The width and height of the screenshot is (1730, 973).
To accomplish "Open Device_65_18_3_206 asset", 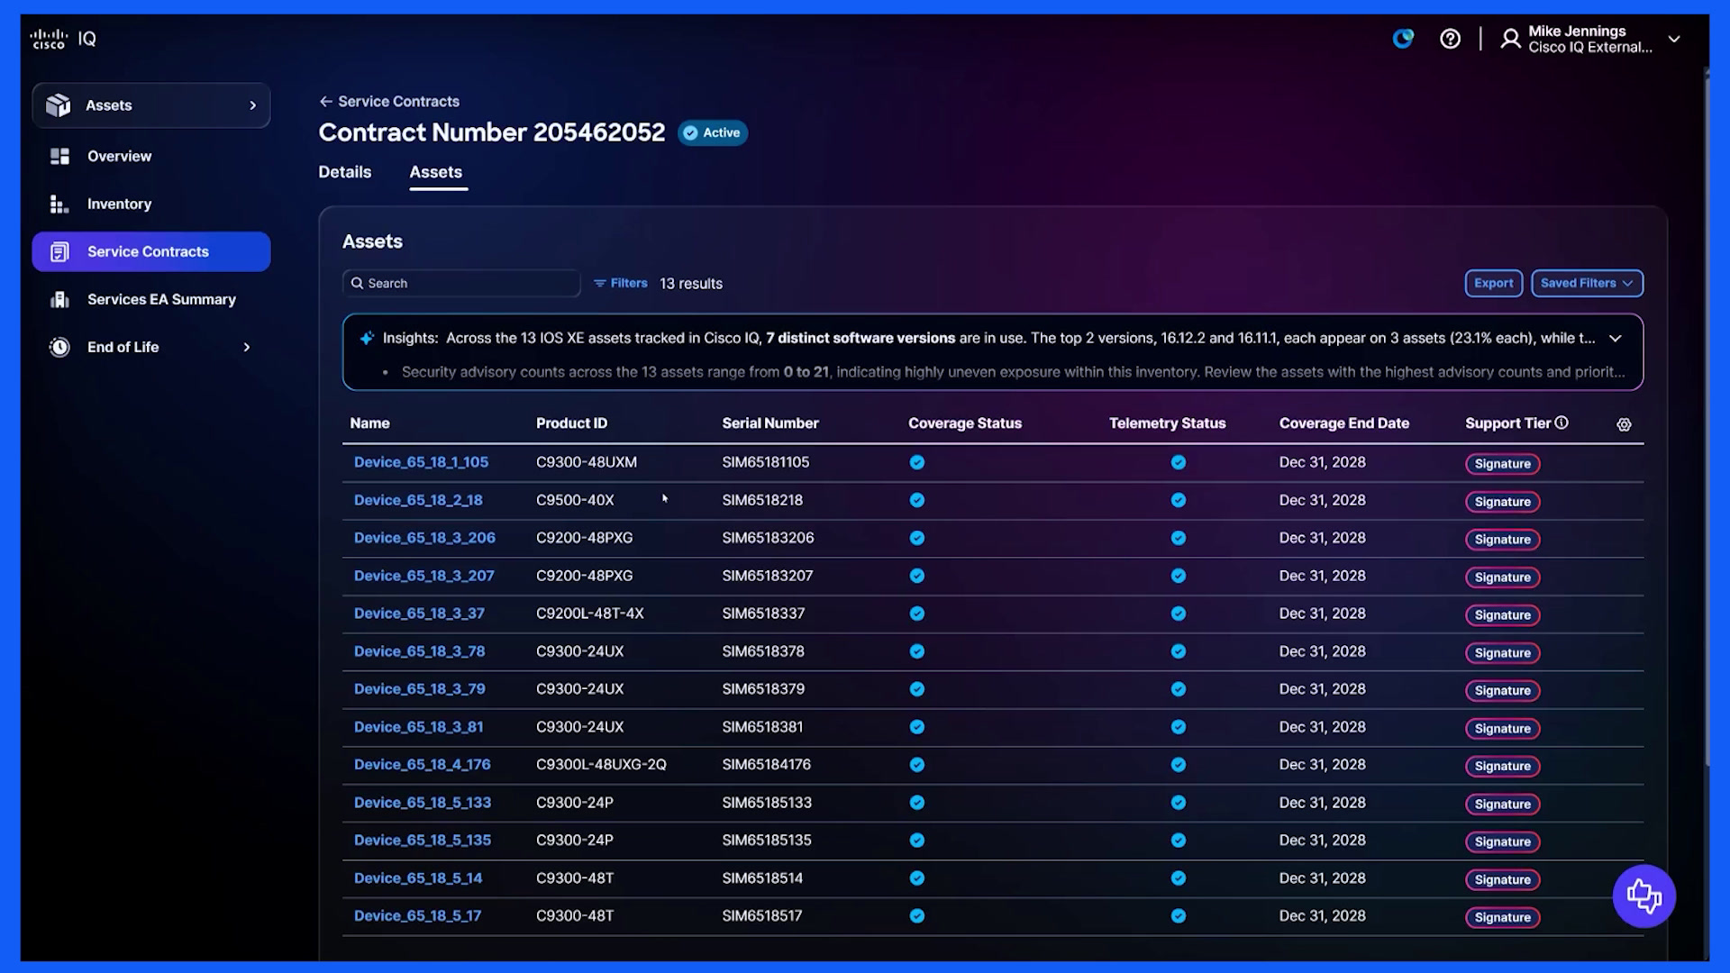I will click(424, 538).
